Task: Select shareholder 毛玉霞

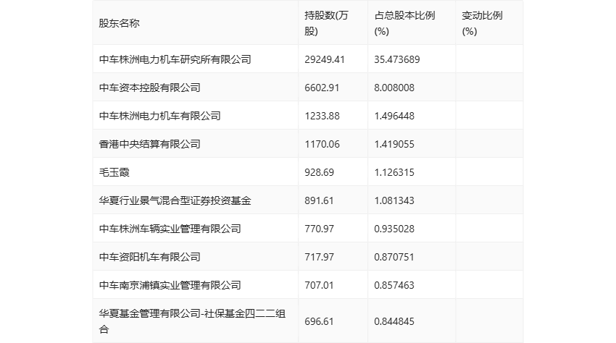Action: [114, 172]
